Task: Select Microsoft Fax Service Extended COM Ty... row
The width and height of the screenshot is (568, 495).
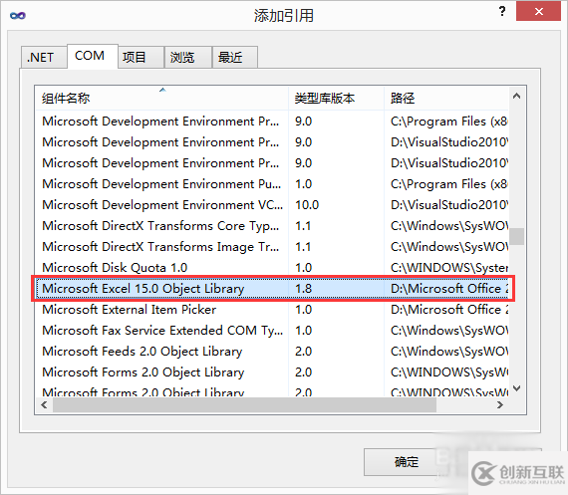Action: 272,331
